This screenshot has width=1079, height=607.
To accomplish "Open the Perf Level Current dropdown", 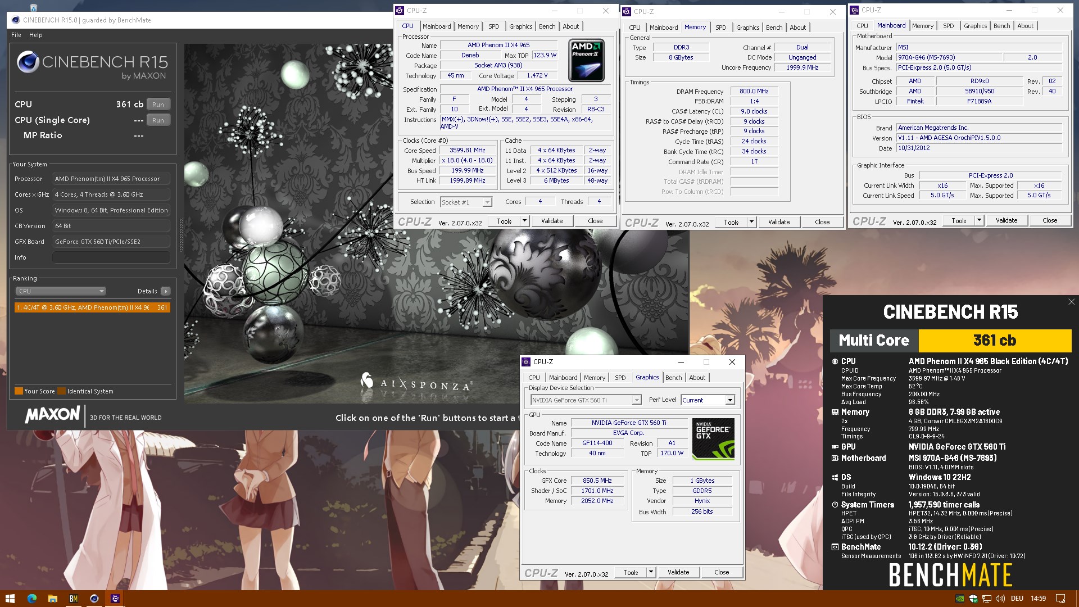I will coord(708,400).
